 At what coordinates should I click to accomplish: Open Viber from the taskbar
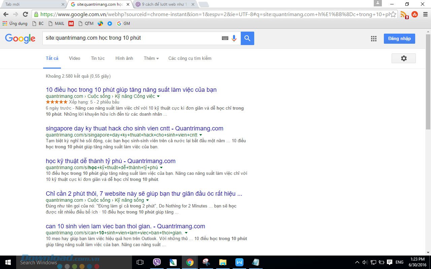[x=157, y=262]
